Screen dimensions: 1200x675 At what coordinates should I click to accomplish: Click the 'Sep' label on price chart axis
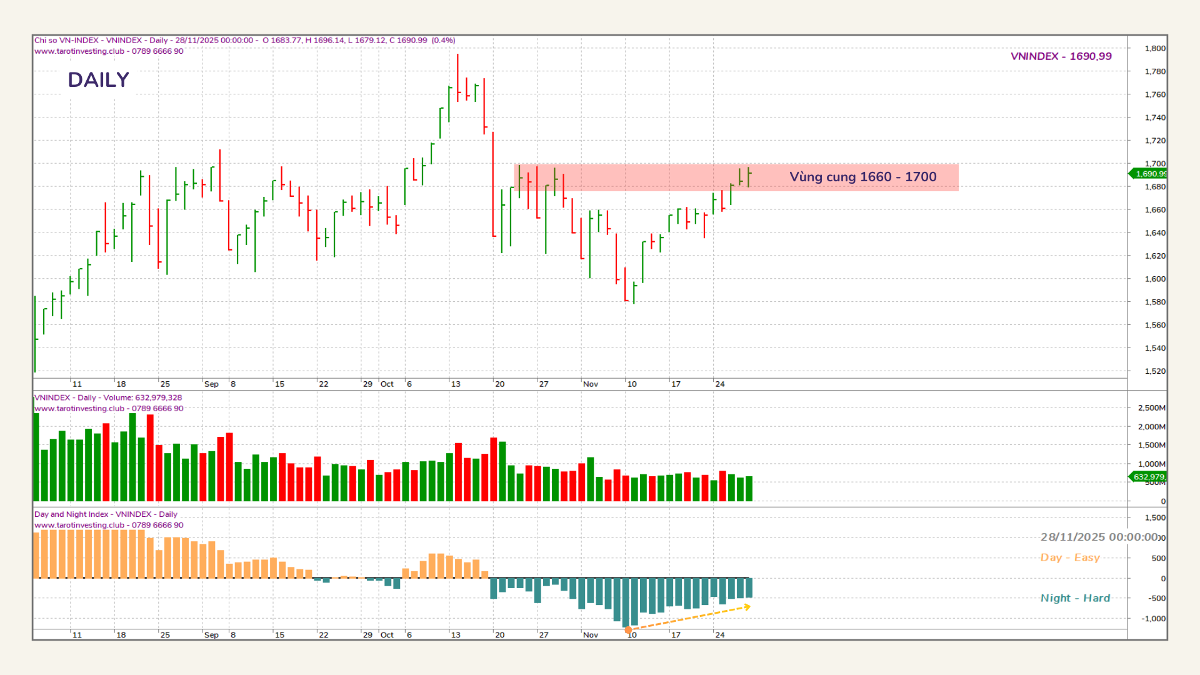(211, 384)
